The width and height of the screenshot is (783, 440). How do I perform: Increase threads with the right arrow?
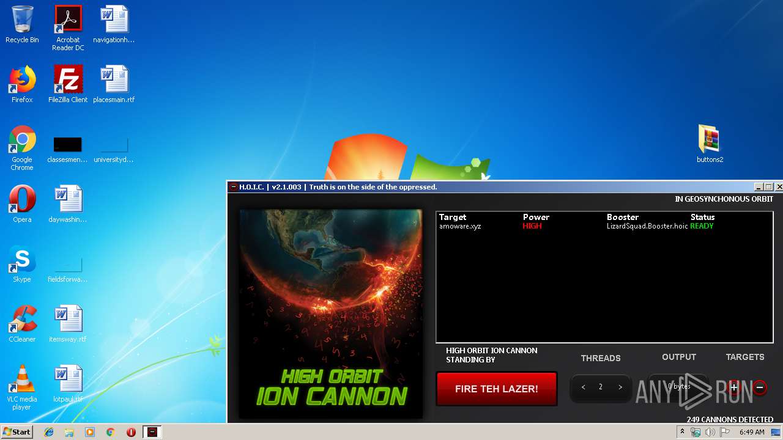pos(620,387)
